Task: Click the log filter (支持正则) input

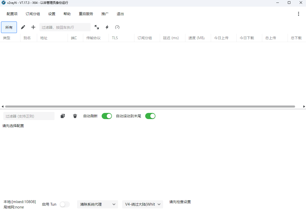Action: (29, 116)
